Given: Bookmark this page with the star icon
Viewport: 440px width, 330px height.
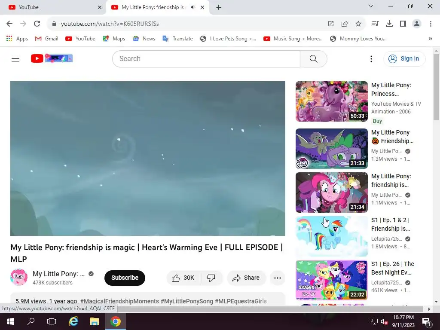Looking at the screenshot, I should coord(358,24).
